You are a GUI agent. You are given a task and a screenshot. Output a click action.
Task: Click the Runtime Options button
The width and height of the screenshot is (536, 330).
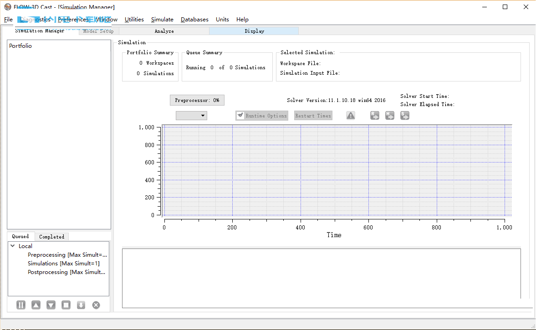tap(262, 116)
